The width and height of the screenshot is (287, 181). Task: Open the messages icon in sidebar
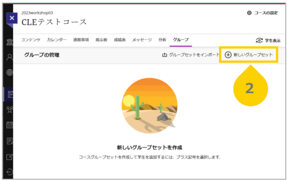9,141
